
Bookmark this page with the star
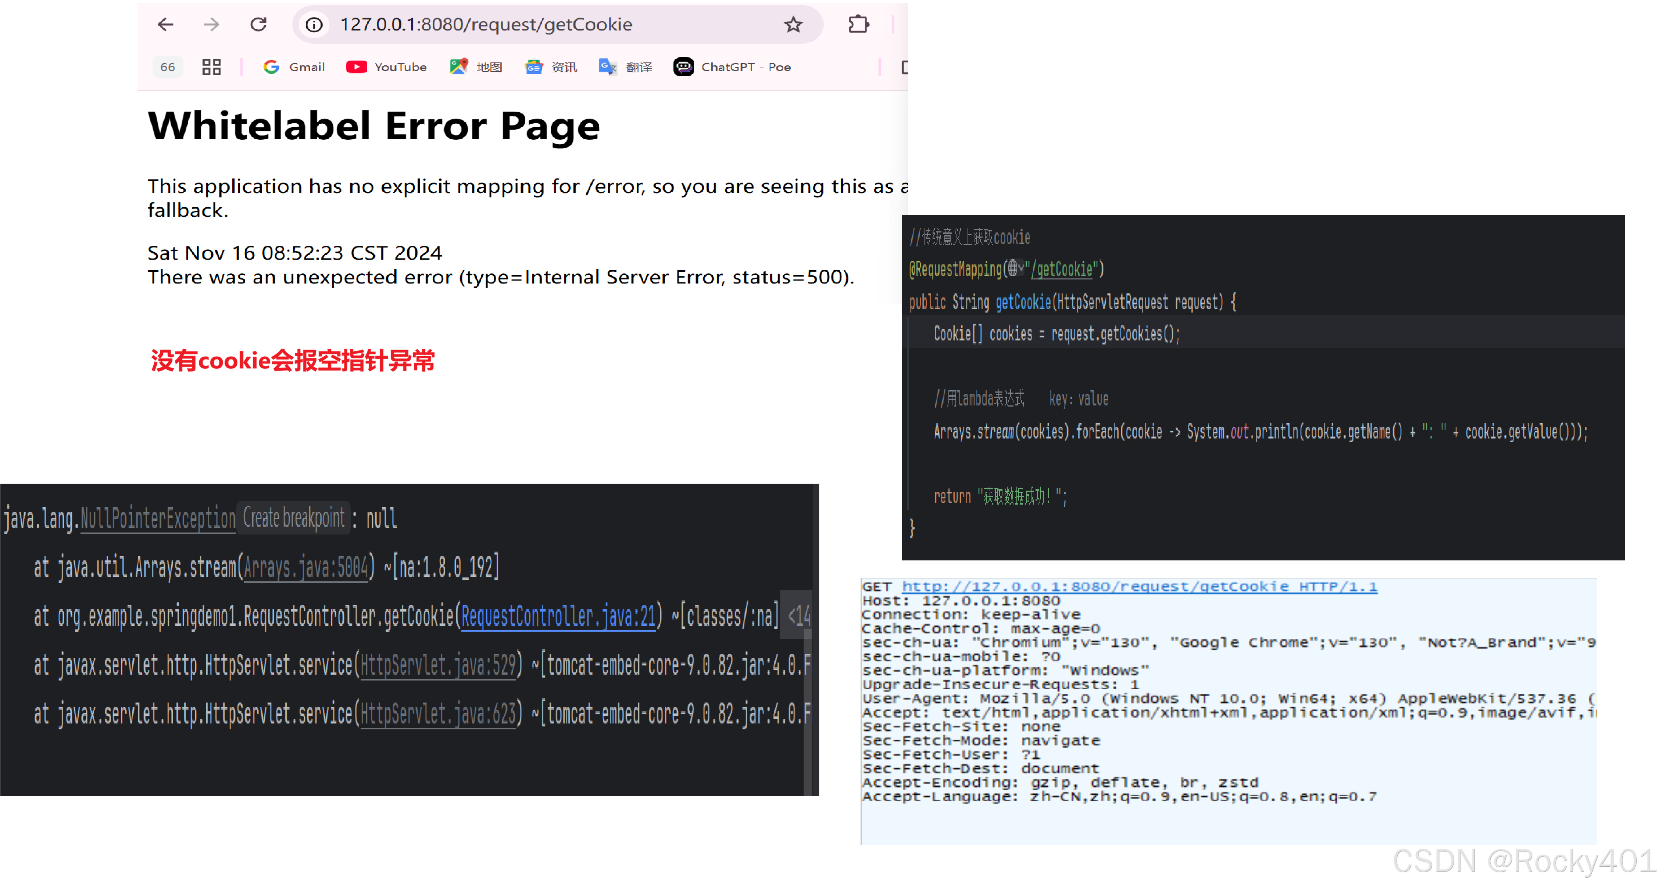click(793, 25)
